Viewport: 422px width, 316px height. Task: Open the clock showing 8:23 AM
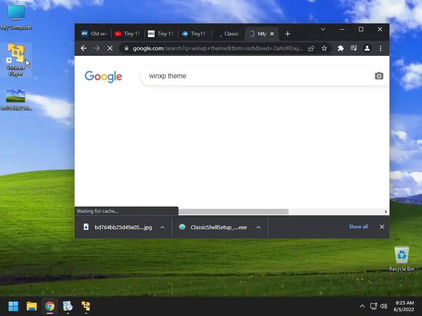(404, 306)
